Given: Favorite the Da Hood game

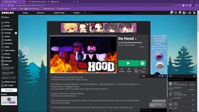Looking at the screenshot, I should pos(122,70).
